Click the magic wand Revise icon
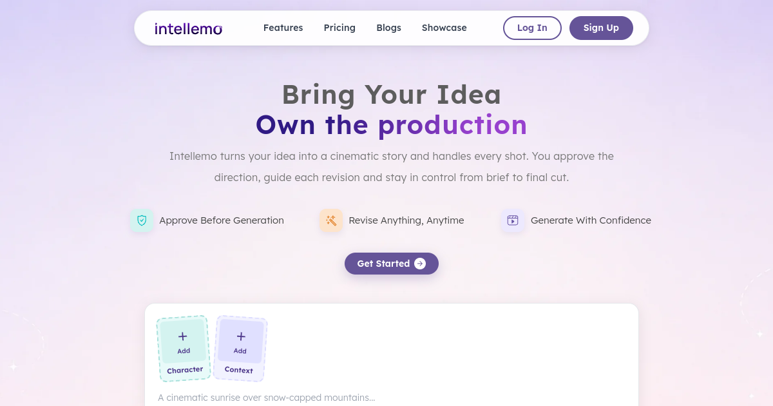This screenshot has width=773, height=406. (331, 220)
